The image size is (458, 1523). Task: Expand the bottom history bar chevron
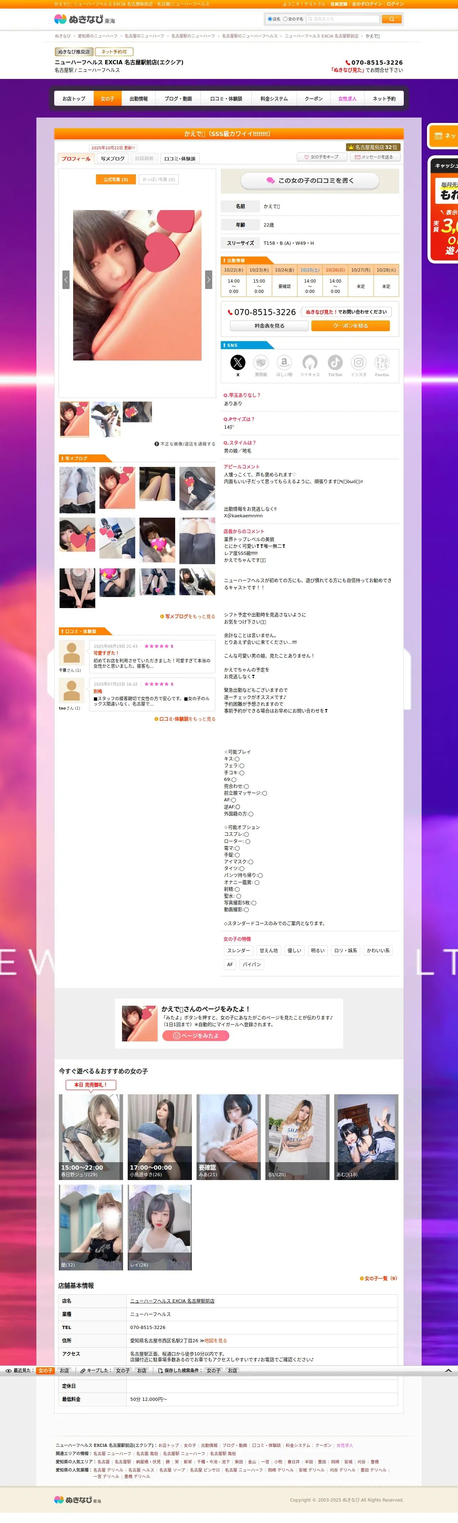click(449, 1370)
